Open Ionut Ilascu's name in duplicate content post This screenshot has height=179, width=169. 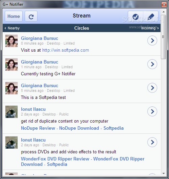click(x=33, y=109)
